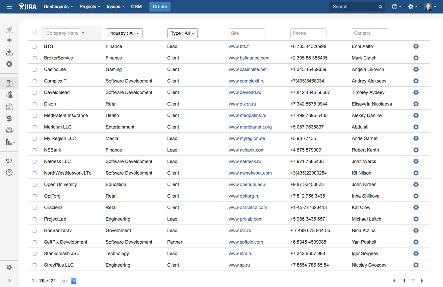443x287 pixels.
Task: Open the CRM menu item
Action: (x=136, y=7)
